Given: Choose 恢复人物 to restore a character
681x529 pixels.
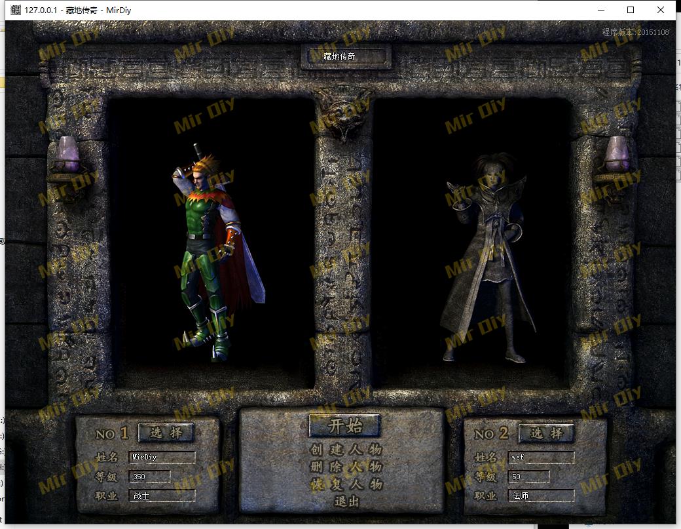Looking at the screenshot, I should [346, 484].
